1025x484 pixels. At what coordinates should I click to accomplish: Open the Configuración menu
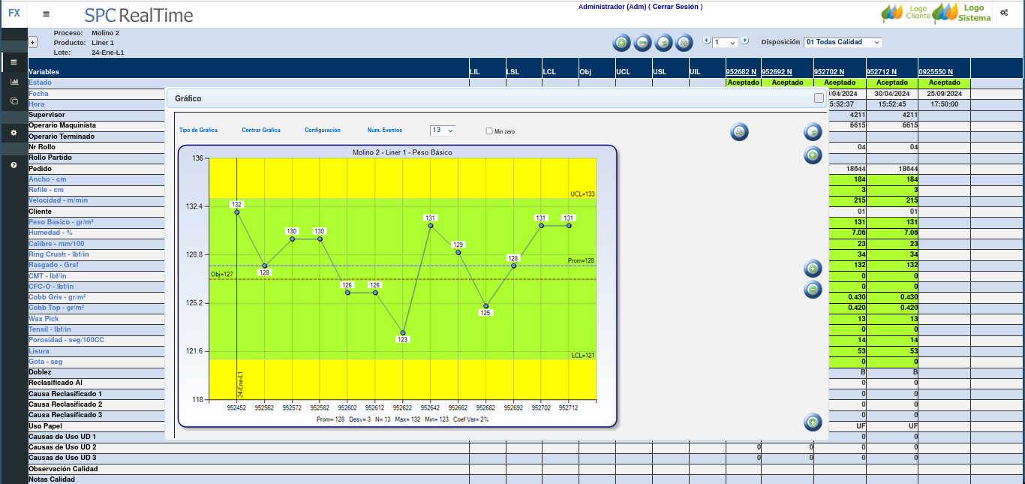click(x=323, y=131)
